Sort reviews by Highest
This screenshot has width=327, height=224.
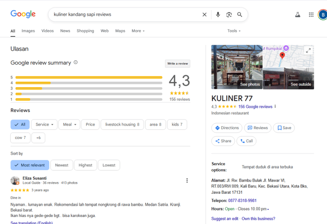click(85, 165)
